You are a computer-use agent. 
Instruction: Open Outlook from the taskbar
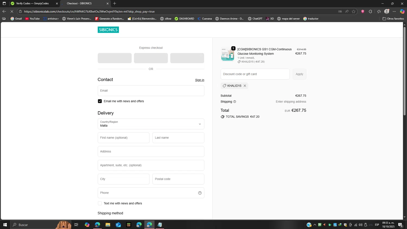(x=118, y=225)
